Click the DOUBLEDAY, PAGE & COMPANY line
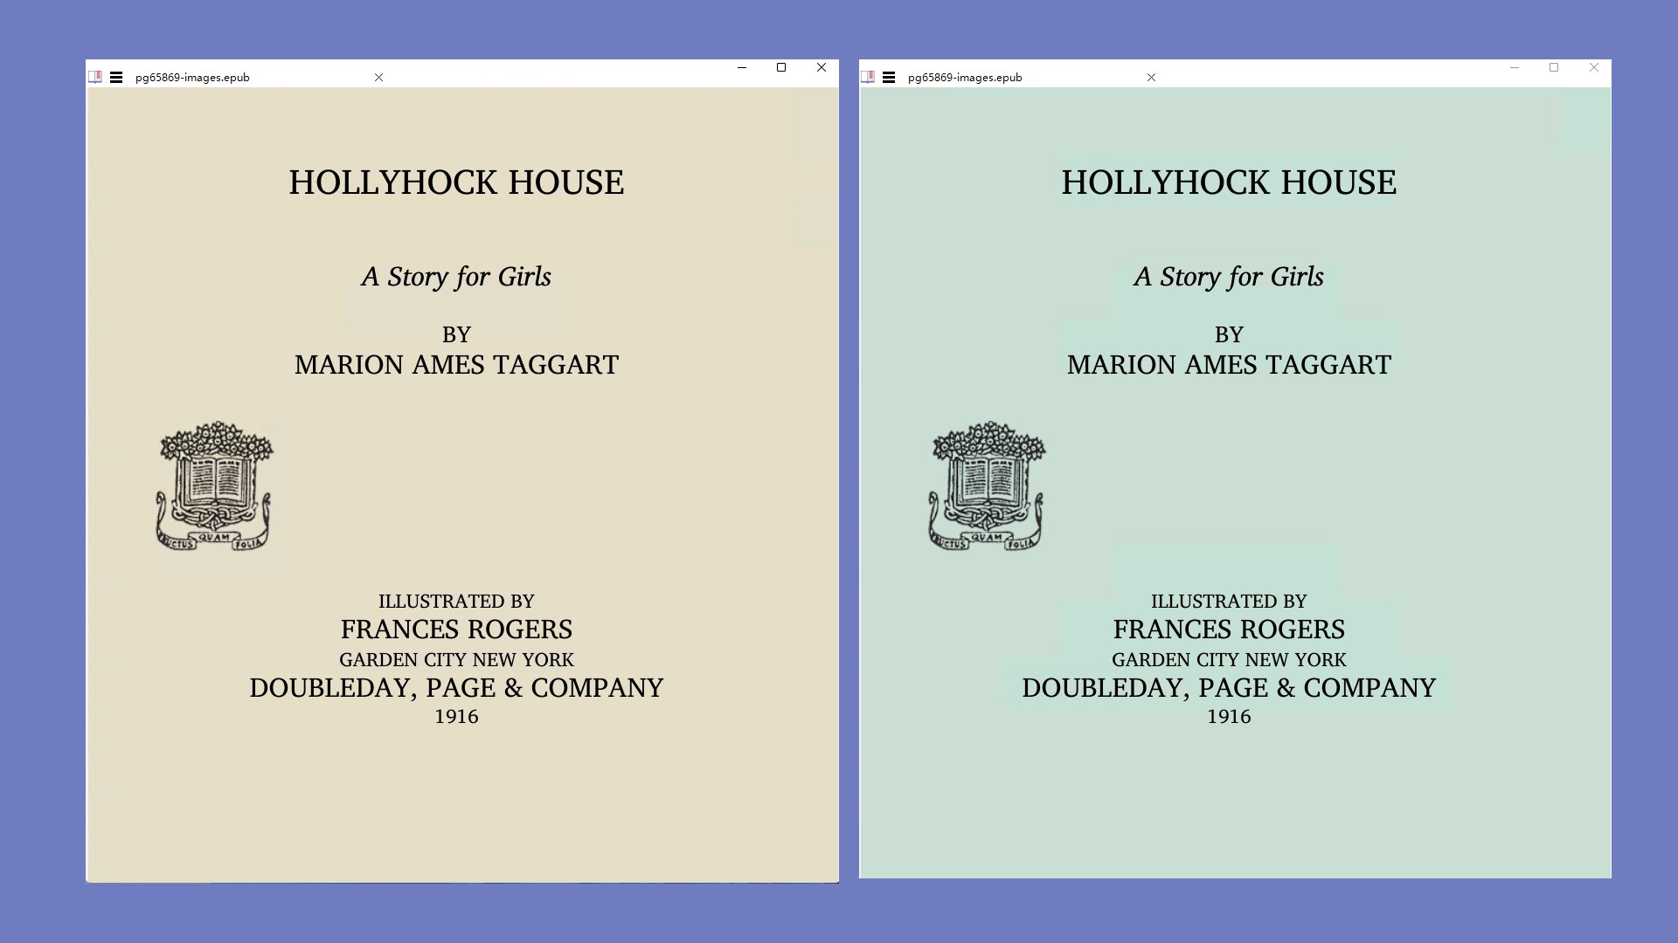Image resolution: width=1678 pixels, height=943 pixels. click(456, 688)
